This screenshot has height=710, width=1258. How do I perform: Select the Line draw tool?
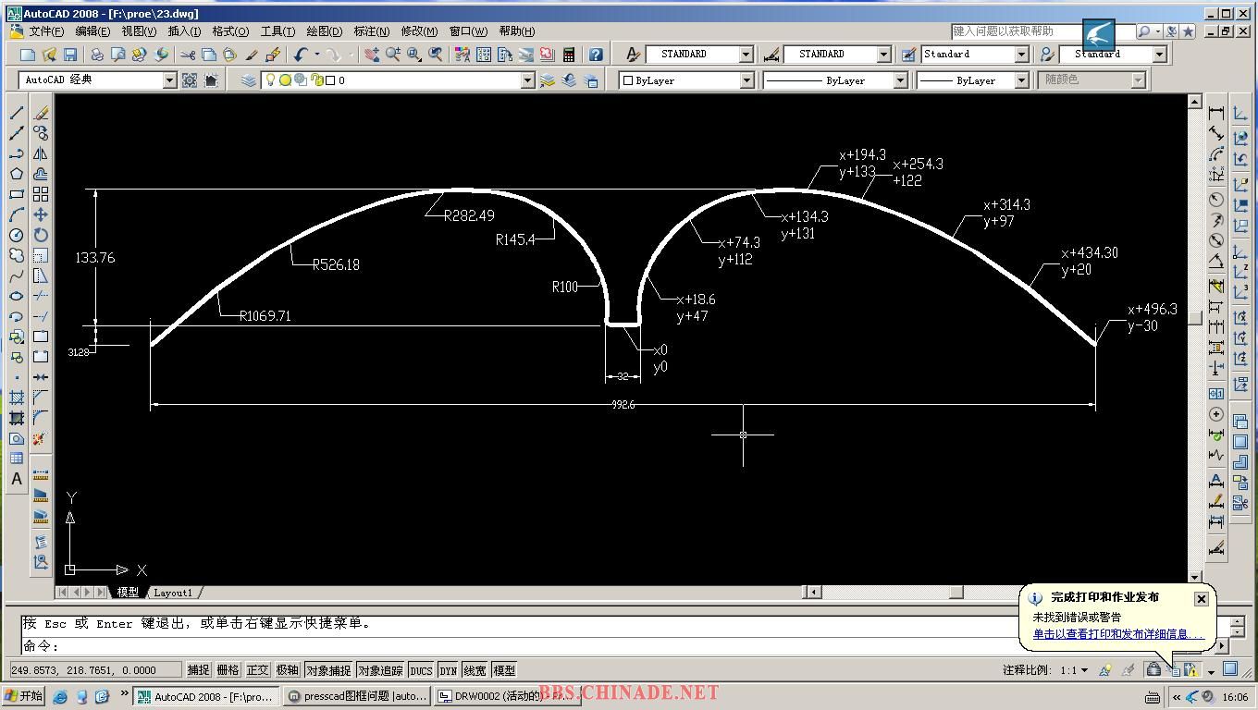pos(17,113)
